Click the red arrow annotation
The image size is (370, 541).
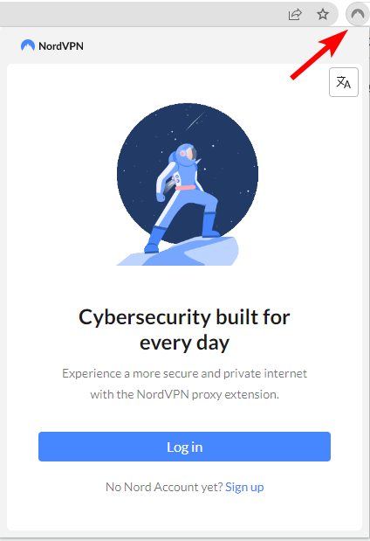click(x=319, y=54)
